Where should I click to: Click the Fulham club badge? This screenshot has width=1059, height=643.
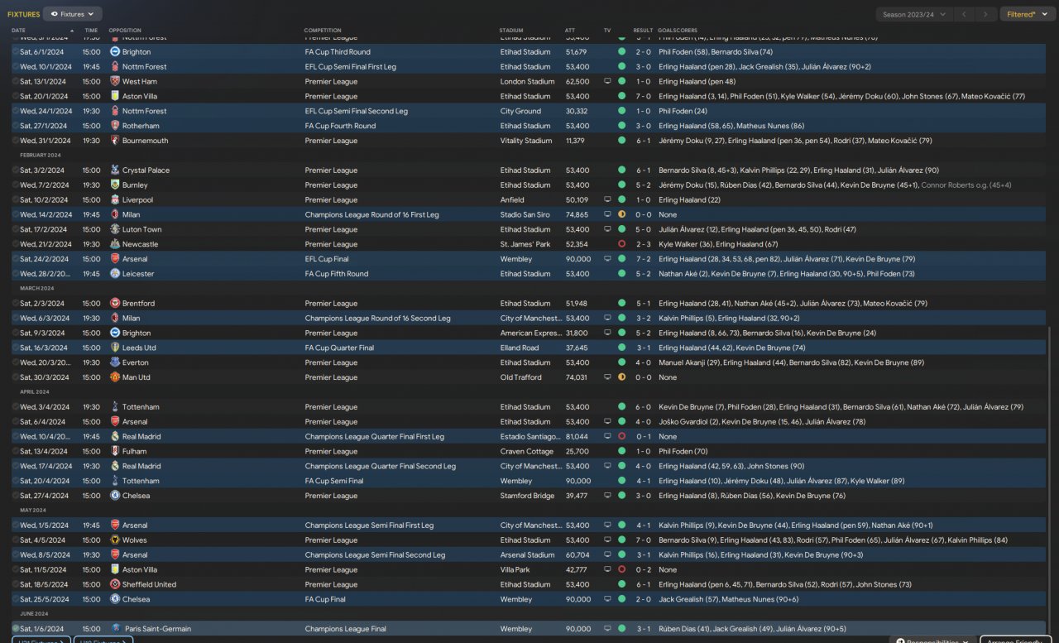pyautogui.click(x=115, y=451)
